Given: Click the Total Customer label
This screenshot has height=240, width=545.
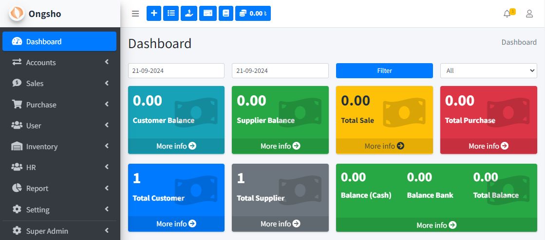Looking at the screenshot, I should click(158, 198).
